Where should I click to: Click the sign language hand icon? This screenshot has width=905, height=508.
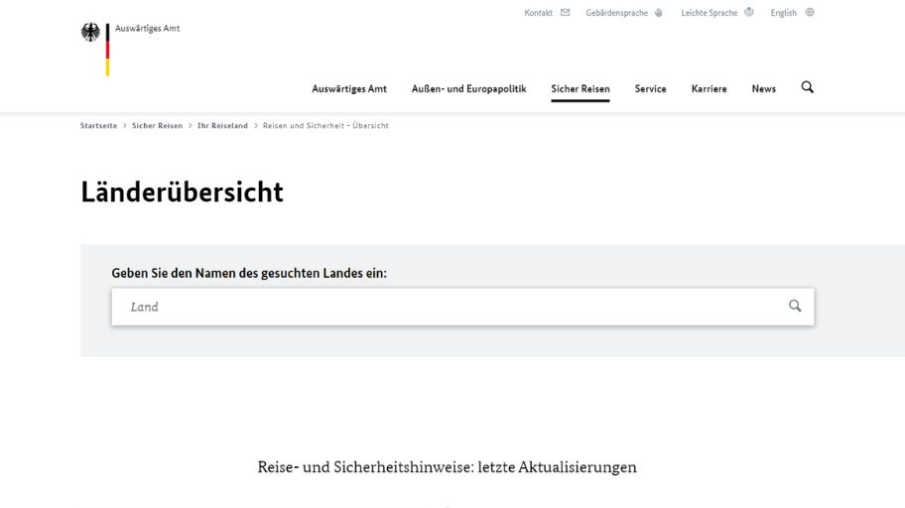[x=659, y=13]
